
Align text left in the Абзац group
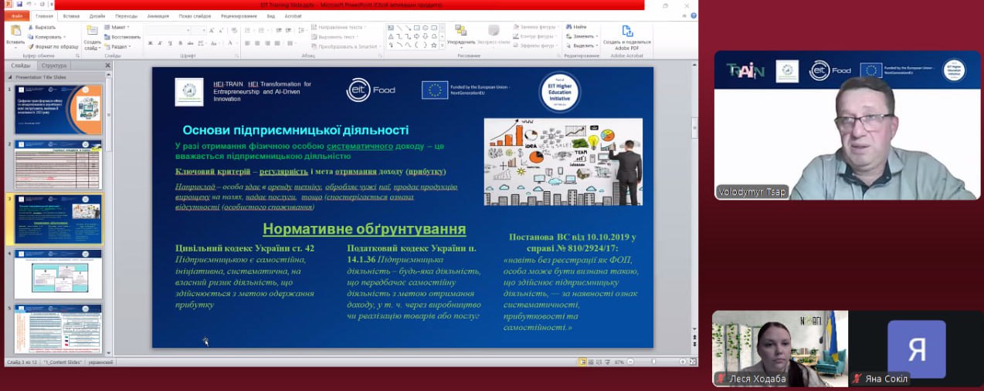coord(247,43)
